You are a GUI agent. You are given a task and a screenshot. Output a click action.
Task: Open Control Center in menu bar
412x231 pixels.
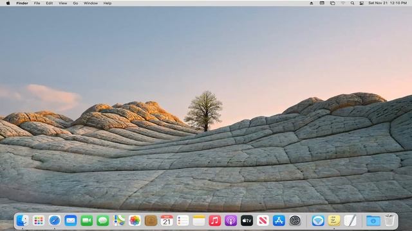362,3
